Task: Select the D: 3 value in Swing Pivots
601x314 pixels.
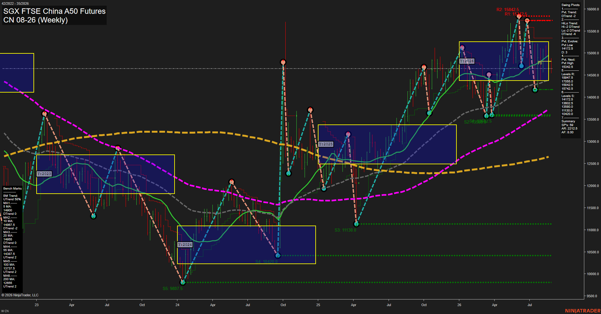Action: tap(564, 52)
